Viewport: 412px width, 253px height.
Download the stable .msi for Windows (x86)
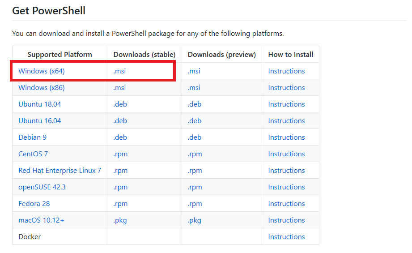(119, 88)
